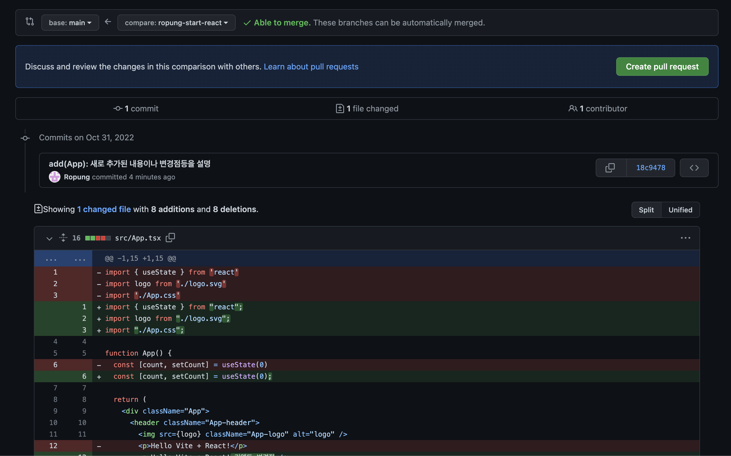Jump to the 1 file changed section
This screenshot has width=731, height=456.
367,109
